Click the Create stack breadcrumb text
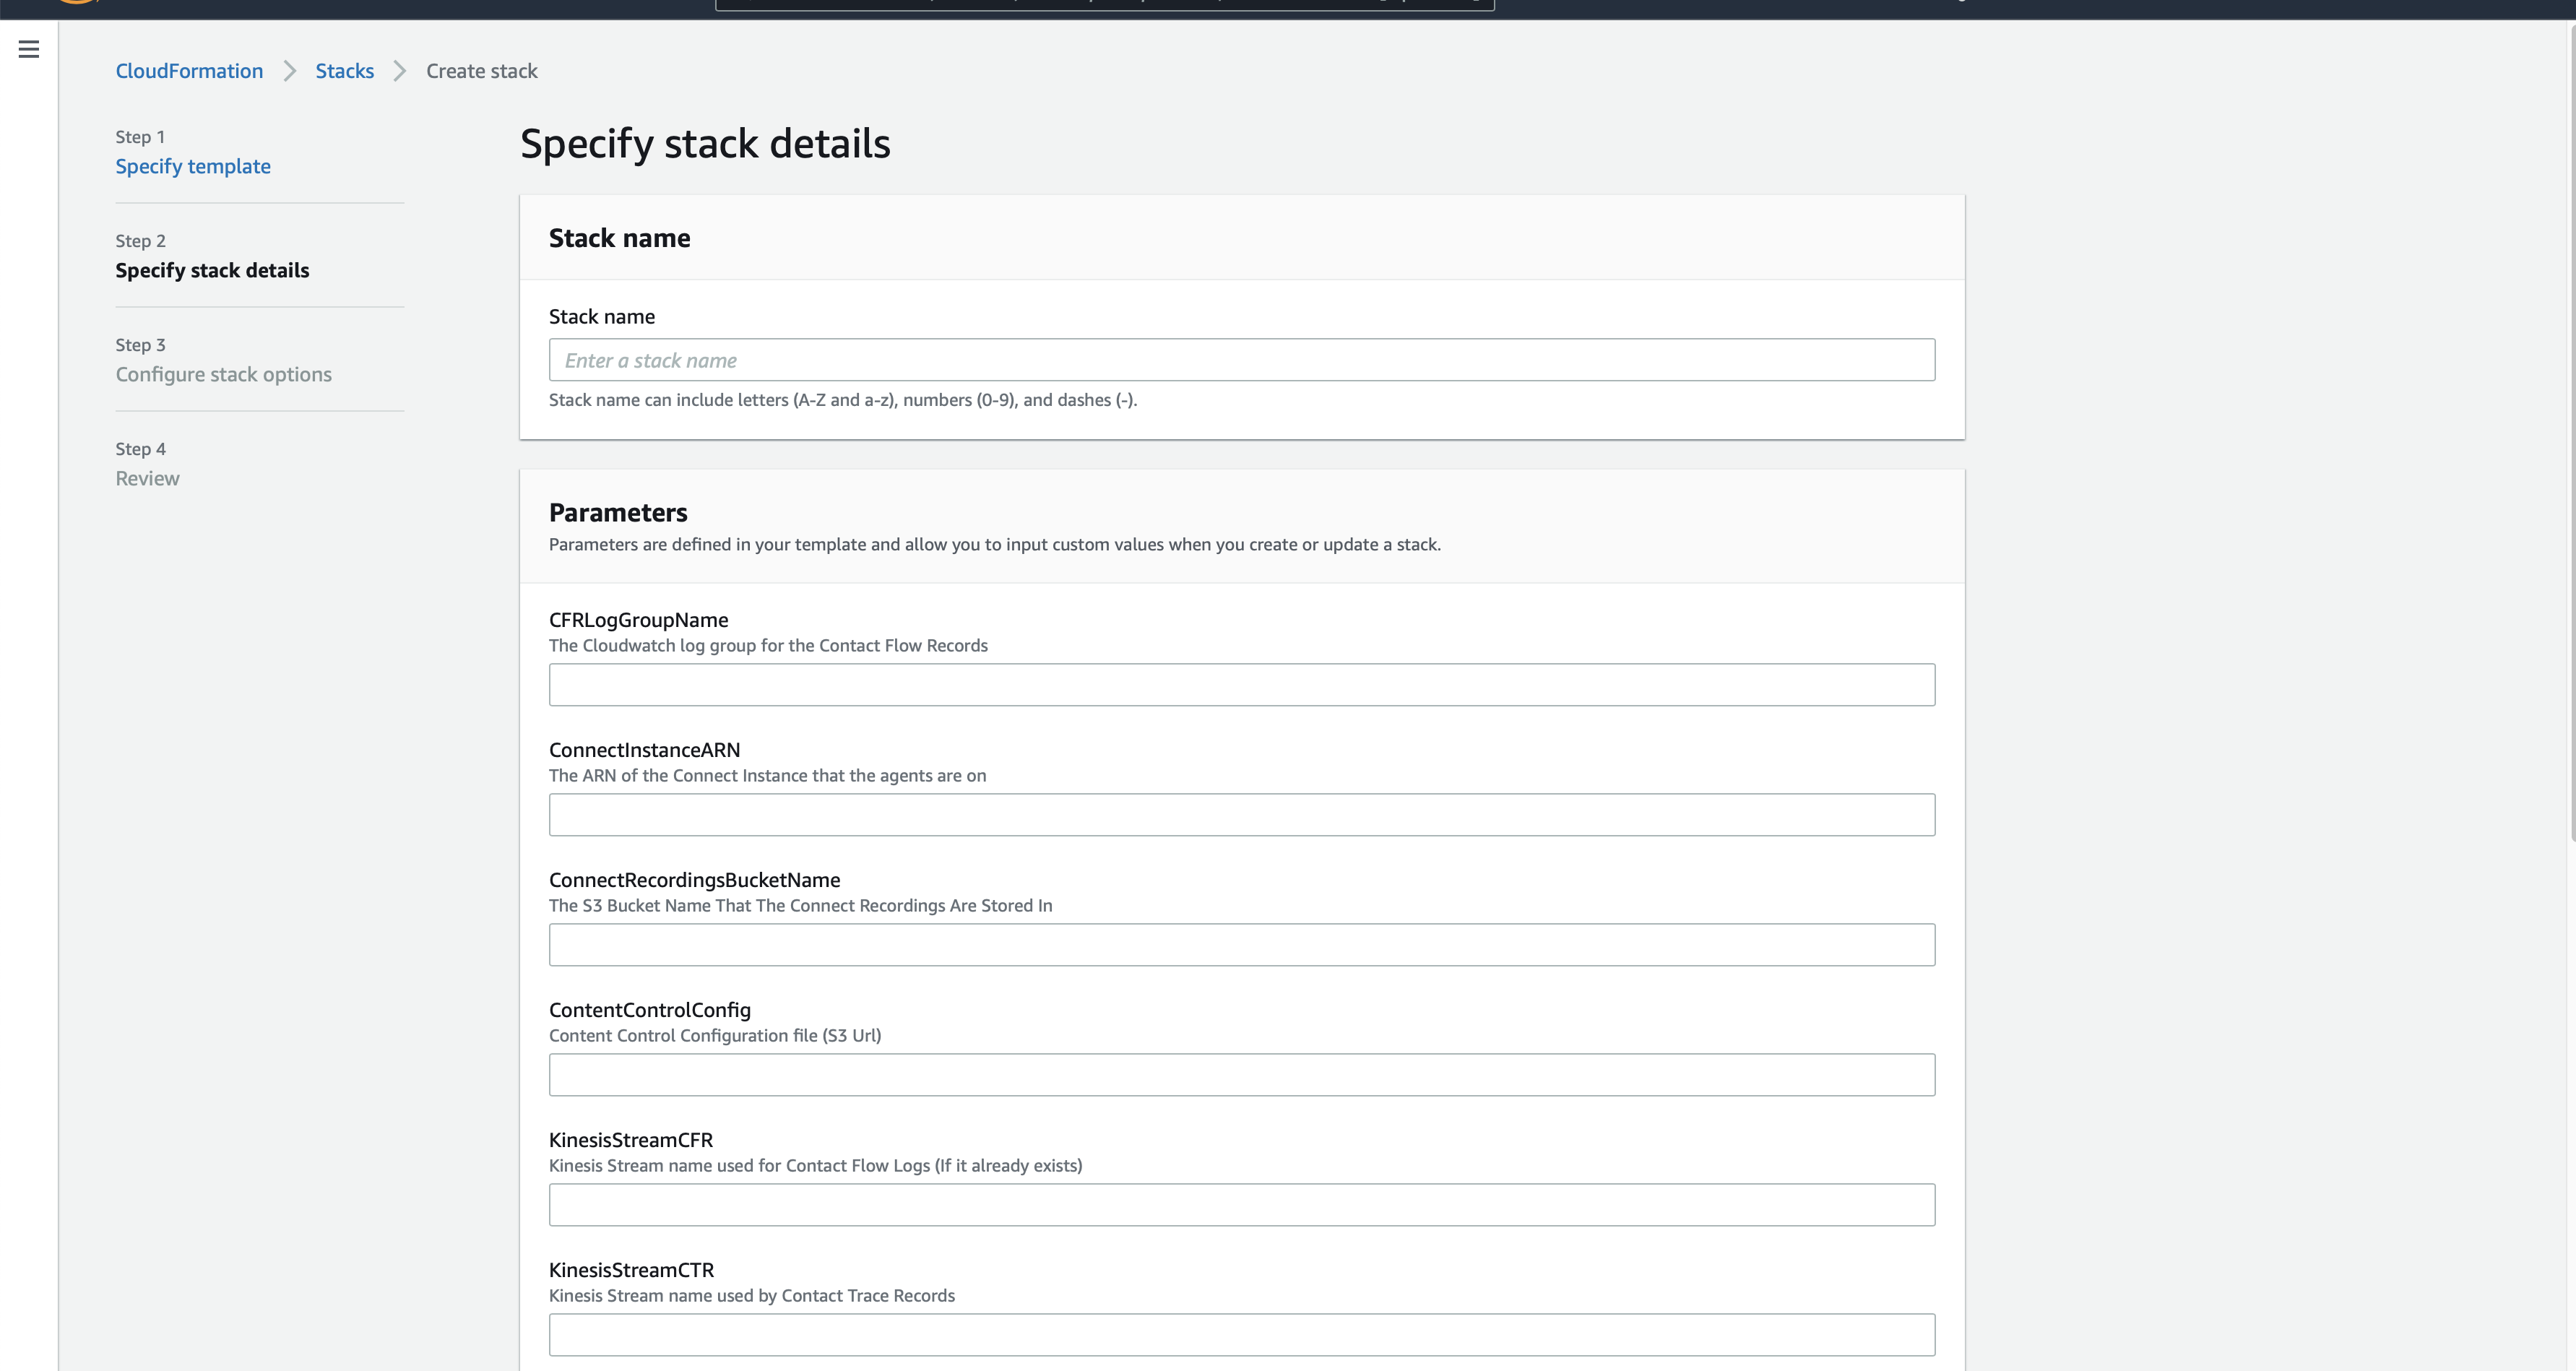This screenshot has height=1371, width=2576. point(481,71)
